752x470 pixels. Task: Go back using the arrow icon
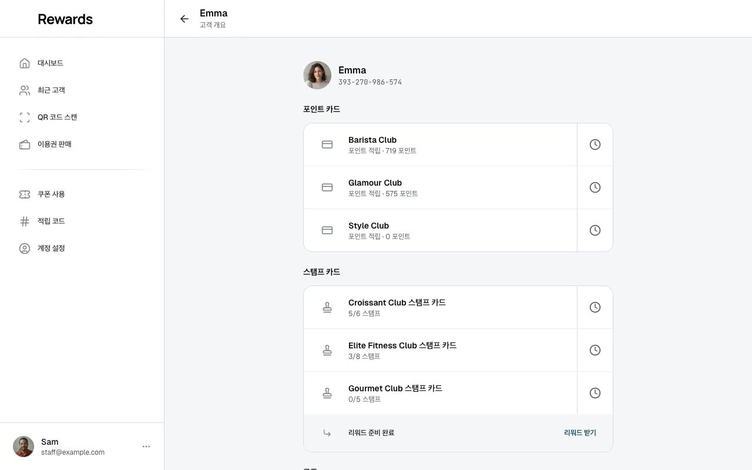[x=184, y=19]
